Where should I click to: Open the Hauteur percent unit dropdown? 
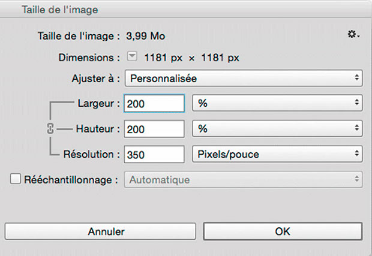click(277, 129)
